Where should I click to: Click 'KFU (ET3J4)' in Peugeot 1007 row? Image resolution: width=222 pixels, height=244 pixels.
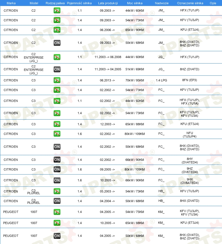coord(190,223)
